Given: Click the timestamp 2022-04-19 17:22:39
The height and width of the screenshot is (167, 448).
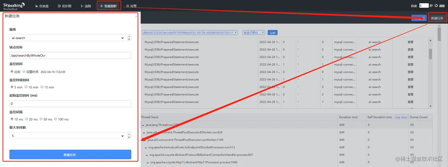Looking at the screenshot, I should (53, 72).
